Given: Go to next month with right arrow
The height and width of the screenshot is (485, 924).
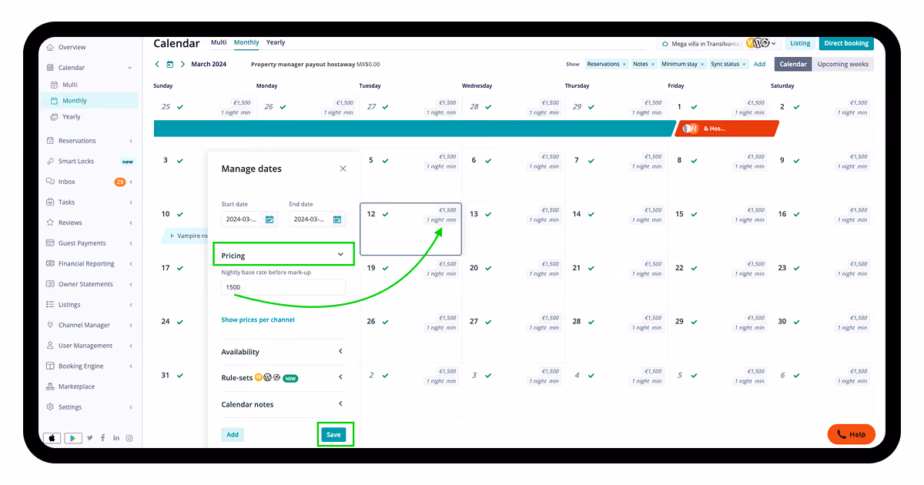Looking at the screenshot, I should pyautogui.click(x=182, y=65).
